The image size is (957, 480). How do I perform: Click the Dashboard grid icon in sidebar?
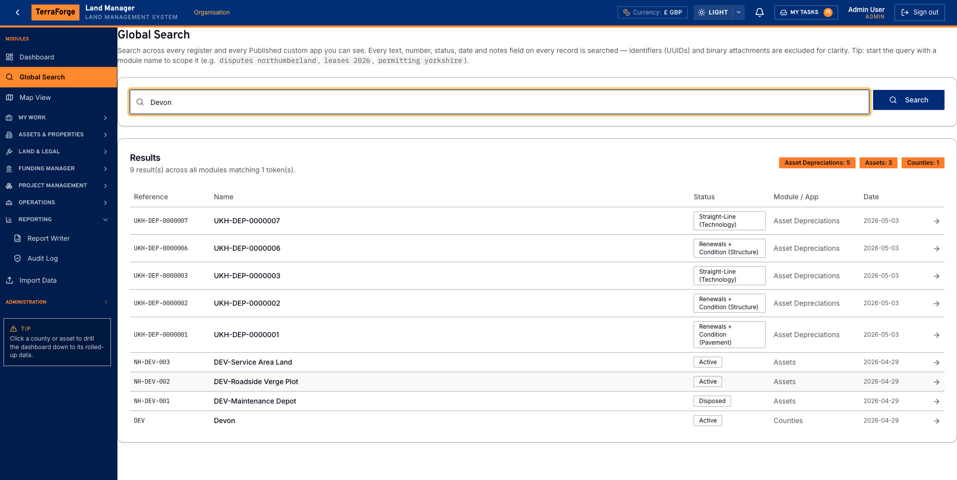pyautogui.click(x=9, y=57)
